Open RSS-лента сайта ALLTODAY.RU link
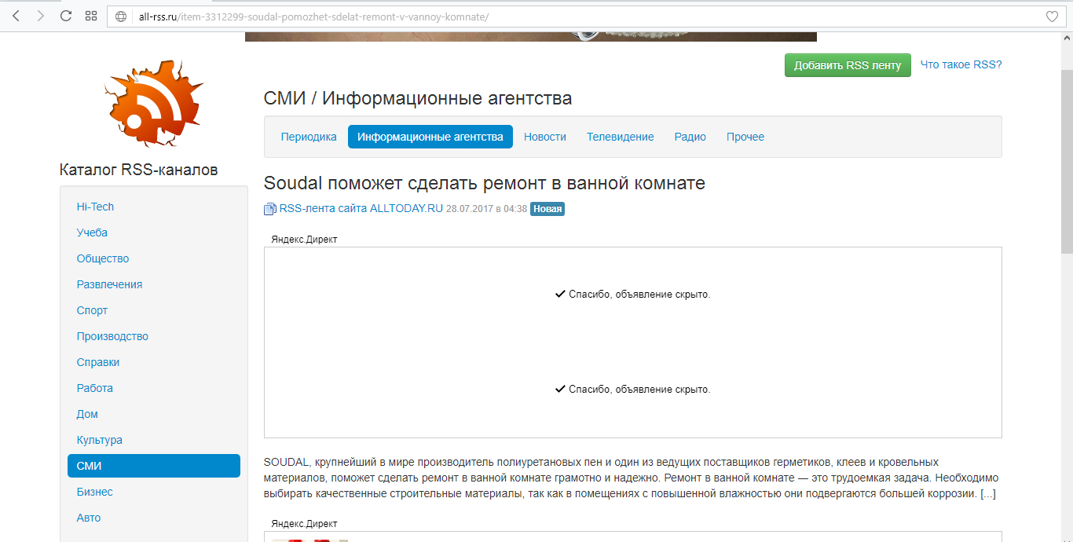 [x=361, y=209]
